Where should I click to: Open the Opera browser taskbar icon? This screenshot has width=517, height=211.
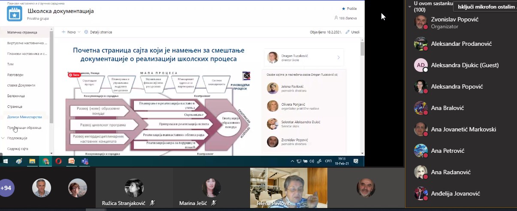(x=58, y=161)
